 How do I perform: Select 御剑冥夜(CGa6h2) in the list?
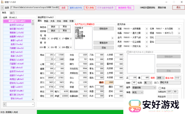point(17,21)
